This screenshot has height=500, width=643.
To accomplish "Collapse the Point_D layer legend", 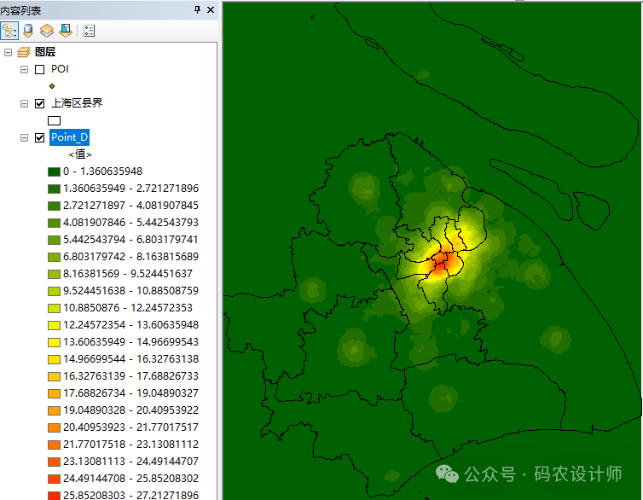I will tap(24, 137).
